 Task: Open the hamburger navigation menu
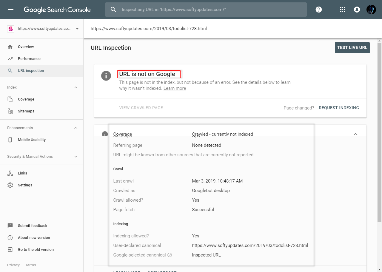tap(11, 10)
